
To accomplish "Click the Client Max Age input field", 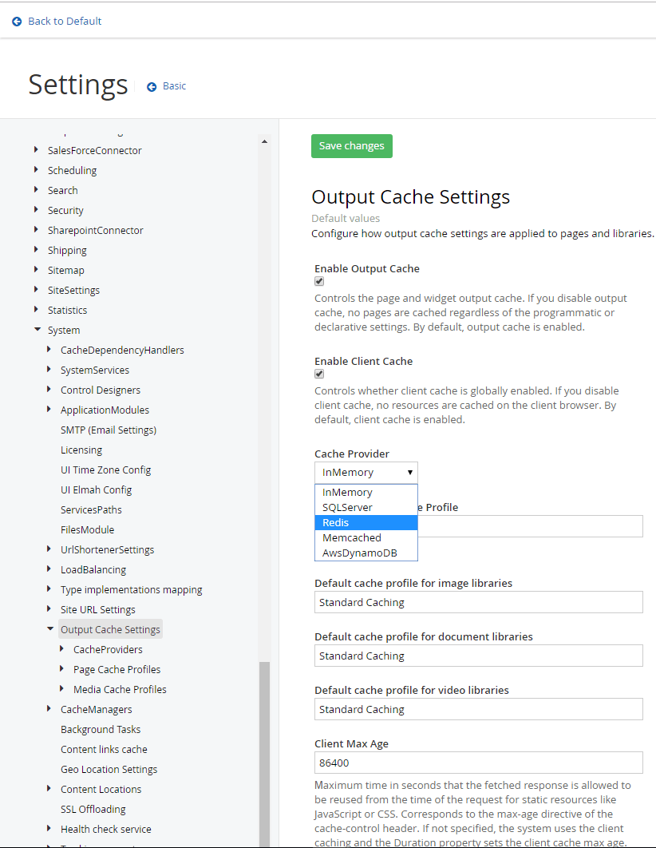I will click(x=477, y=763).
